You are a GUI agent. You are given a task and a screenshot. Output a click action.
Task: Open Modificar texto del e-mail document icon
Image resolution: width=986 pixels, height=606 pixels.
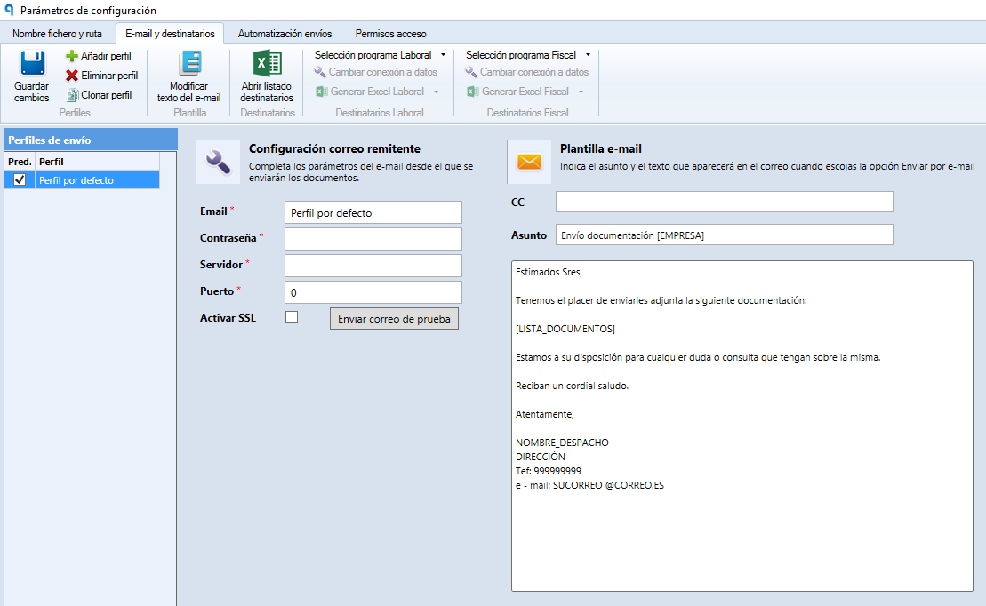189,63
